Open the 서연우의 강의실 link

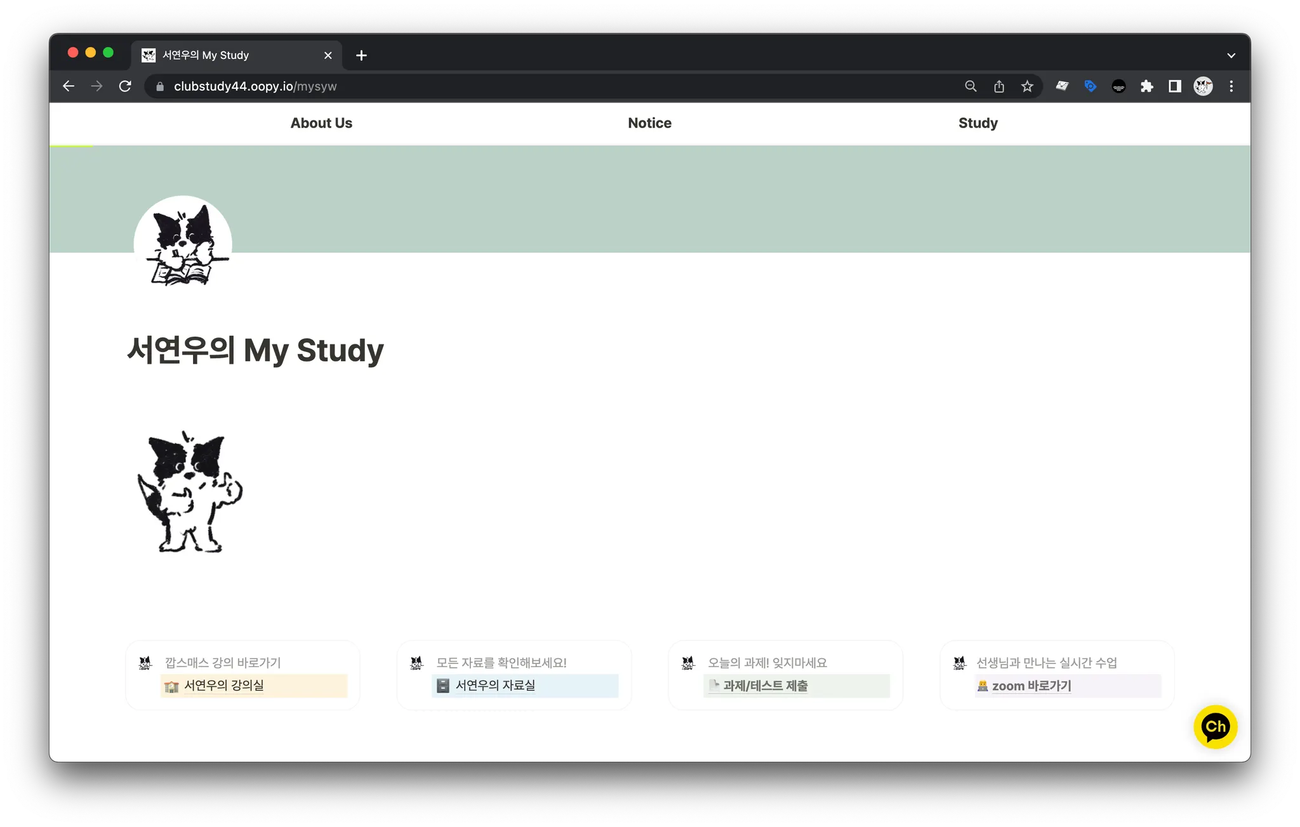pyautogui.click(x=224, y=686)
